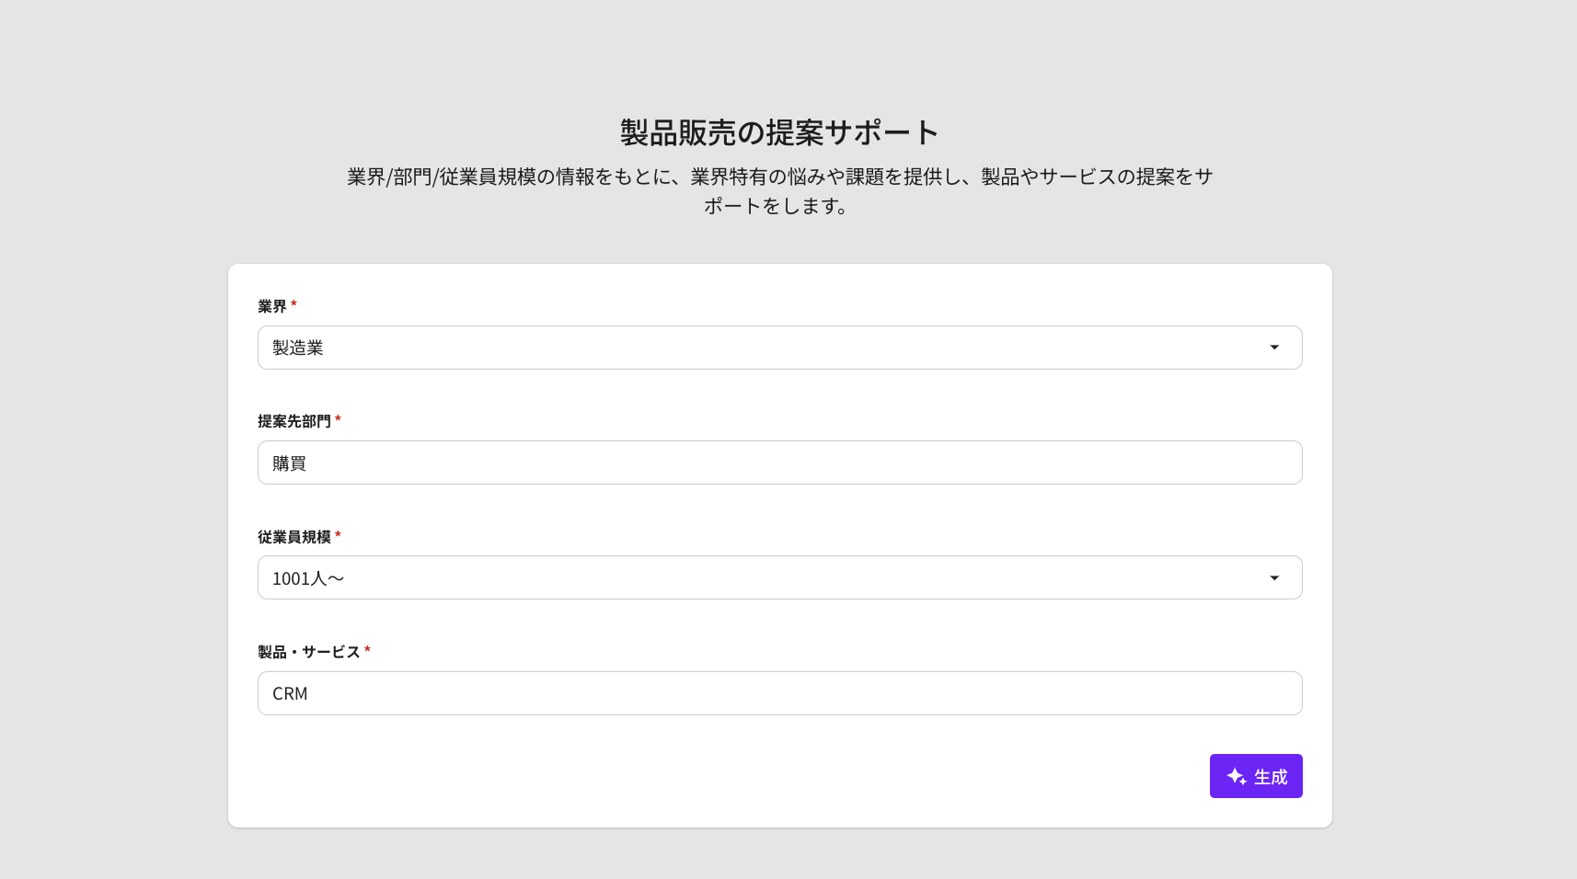Click the 提案先部門 field label
The image size is (1577, 879).
(294, 421)
